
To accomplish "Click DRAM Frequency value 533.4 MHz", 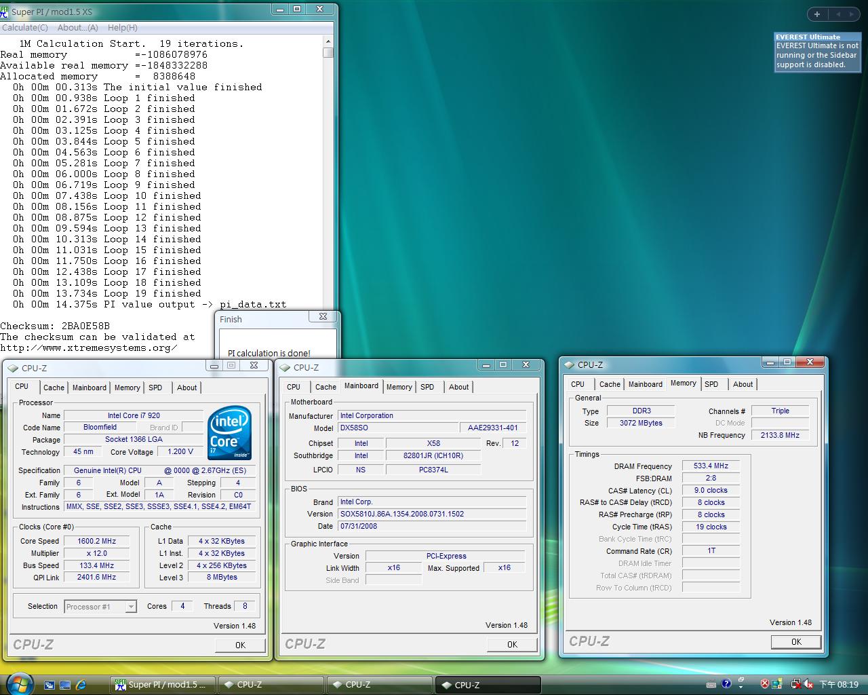I will 711,466.
